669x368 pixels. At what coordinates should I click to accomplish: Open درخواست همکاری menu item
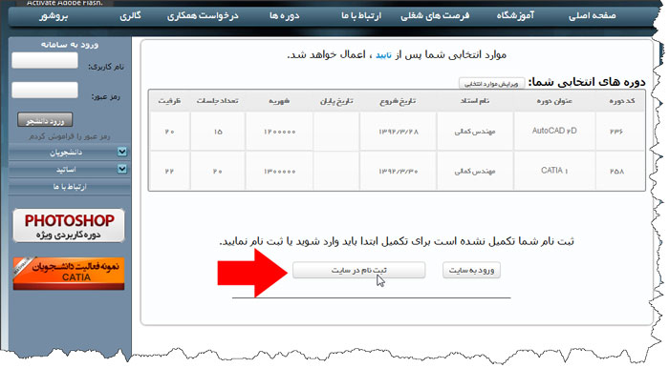point(203,16)
